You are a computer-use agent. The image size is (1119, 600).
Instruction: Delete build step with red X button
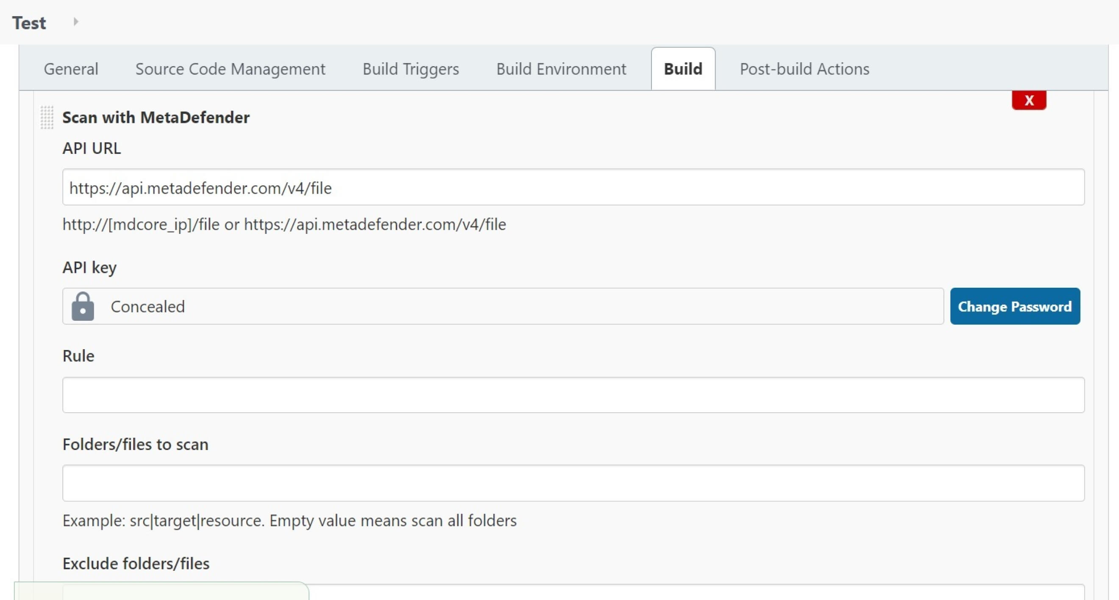1029,100
